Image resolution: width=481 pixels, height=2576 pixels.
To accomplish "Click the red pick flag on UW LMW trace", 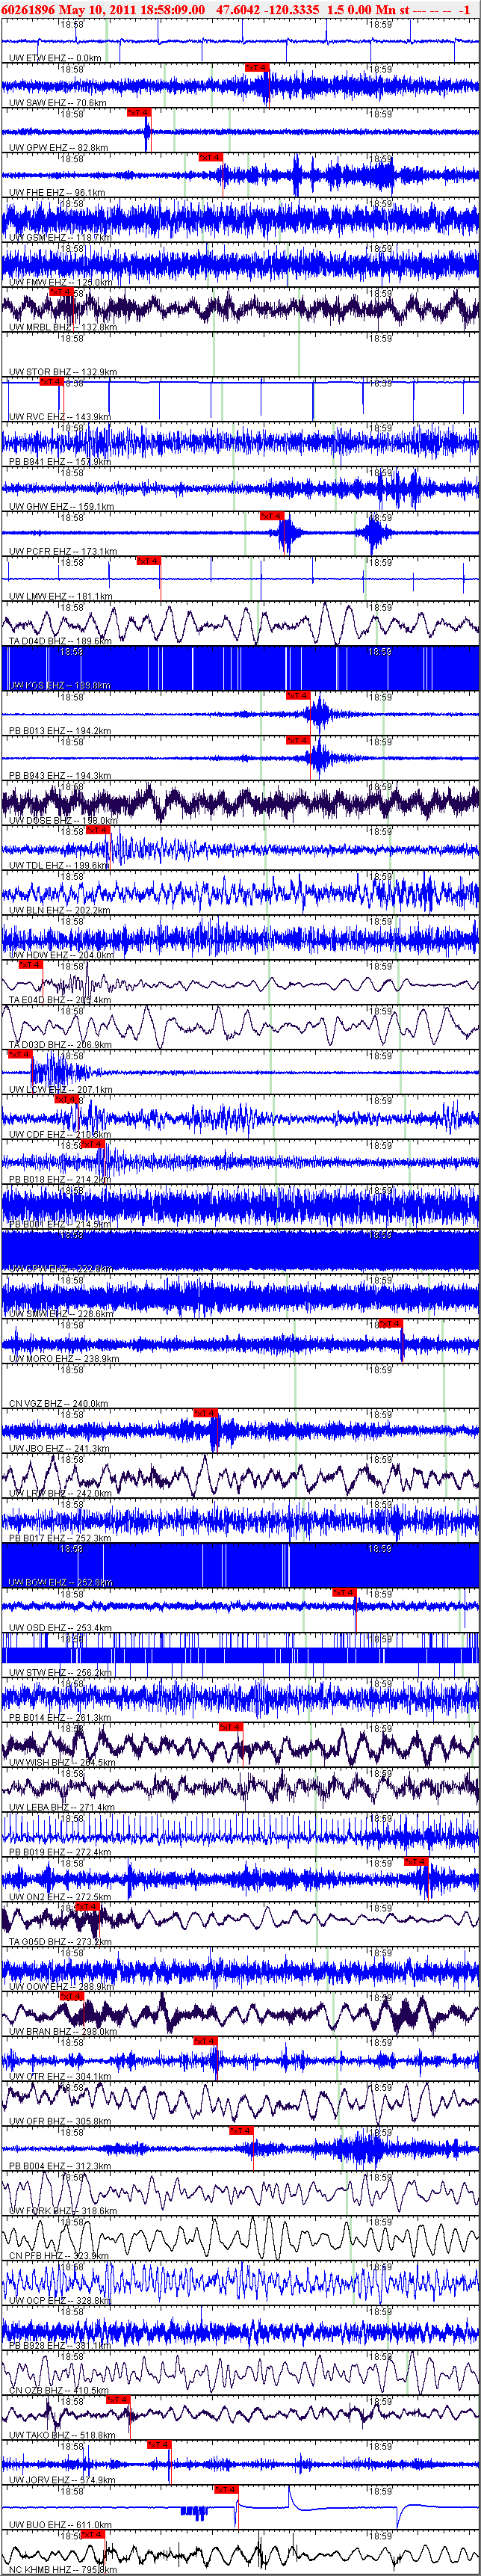I will tap(149, 561).
